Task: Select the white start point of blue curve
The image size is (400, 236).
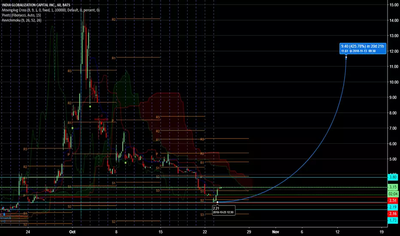Action: pyautogui.click(x=217, y=202)
